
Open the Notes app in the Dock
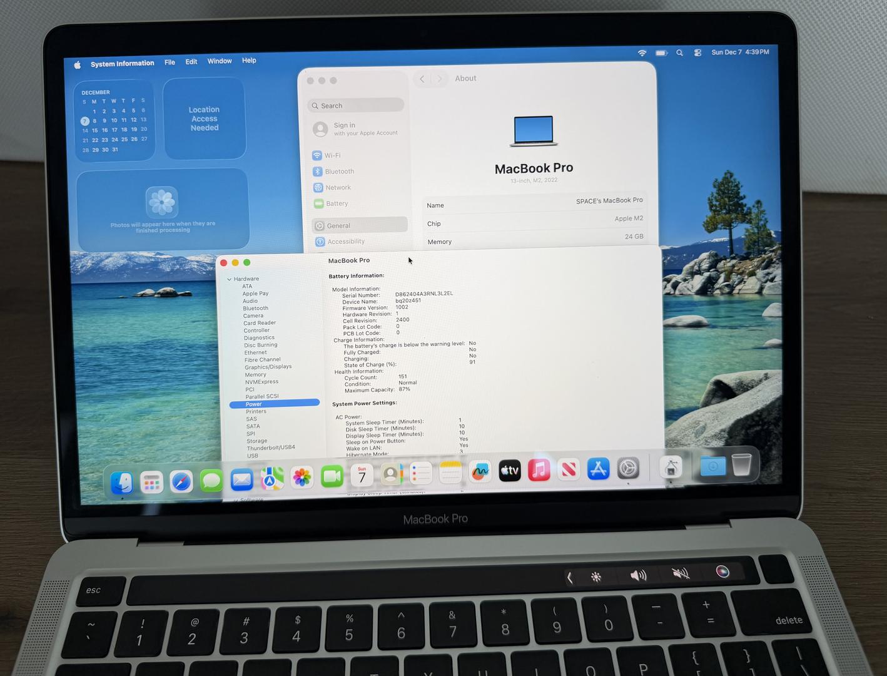point(450,473)
